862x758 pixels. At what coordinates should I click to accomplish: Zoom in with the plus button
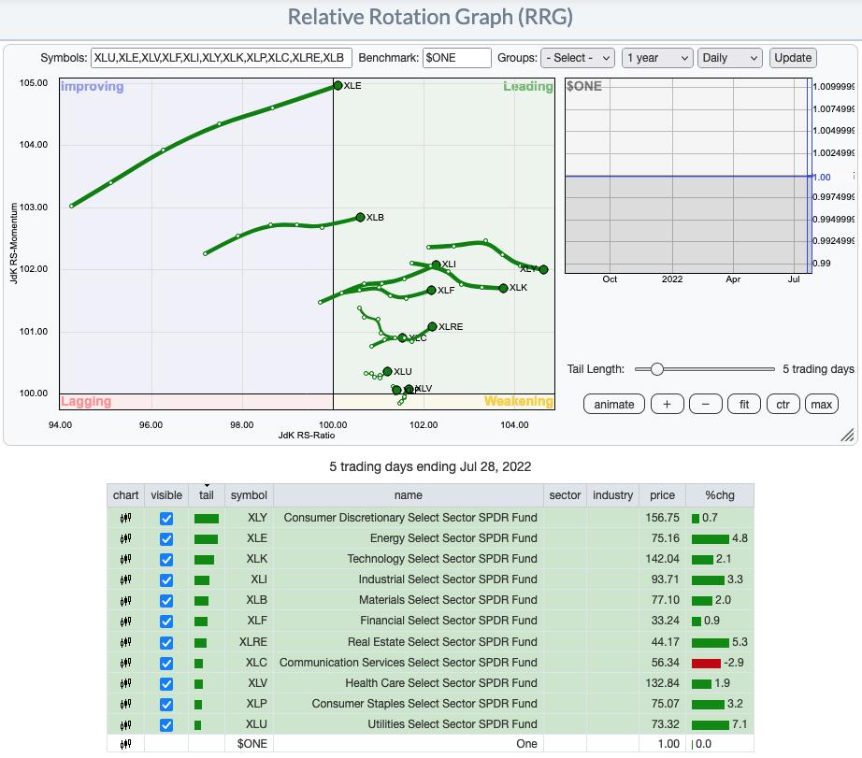[667, 405]
